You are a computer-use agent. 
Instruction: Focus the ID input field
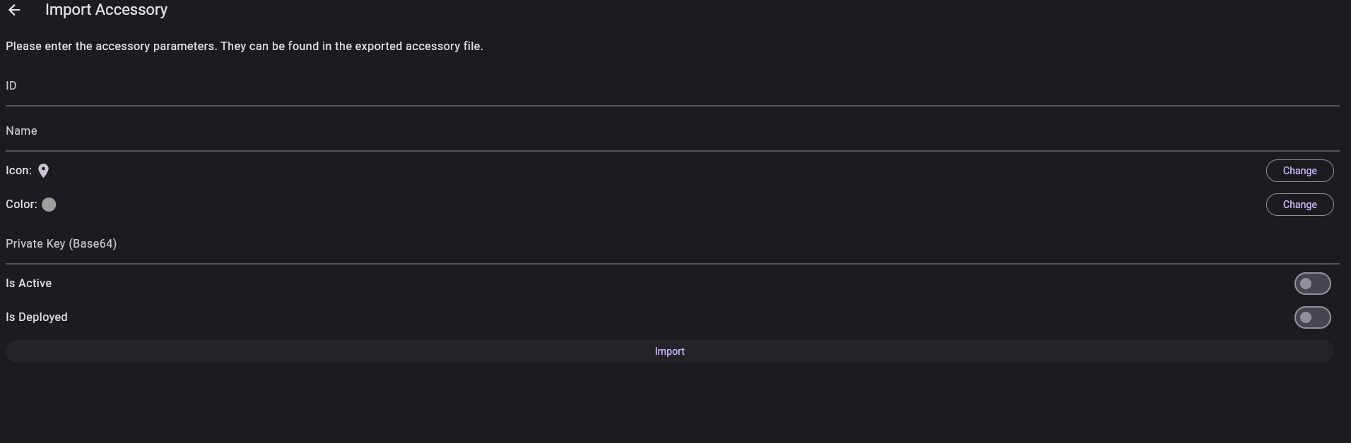(673, 86)
